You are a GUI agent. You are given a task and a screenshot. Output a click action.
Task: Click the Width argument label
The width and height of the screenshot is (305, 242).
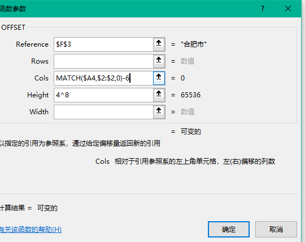39,112
